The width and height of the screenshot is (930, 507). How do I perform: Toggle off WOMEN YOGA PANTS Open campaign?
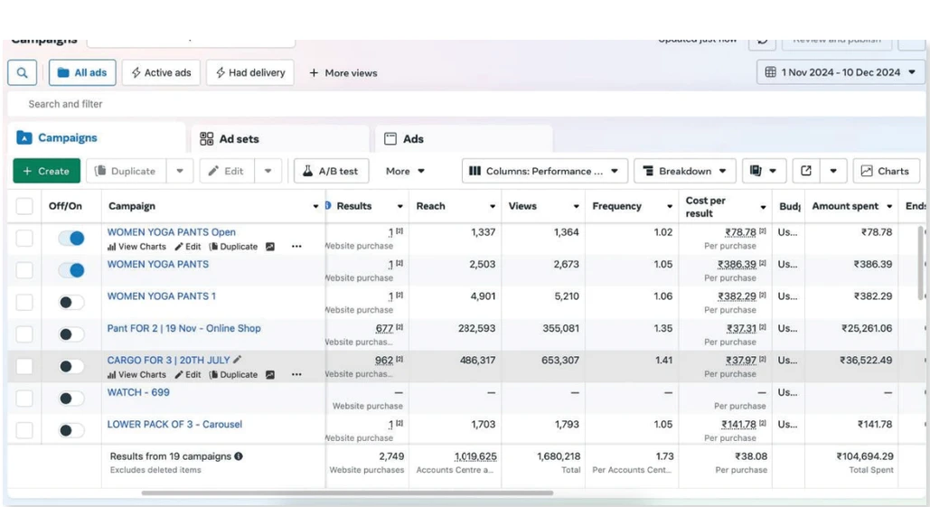(71, 239)
